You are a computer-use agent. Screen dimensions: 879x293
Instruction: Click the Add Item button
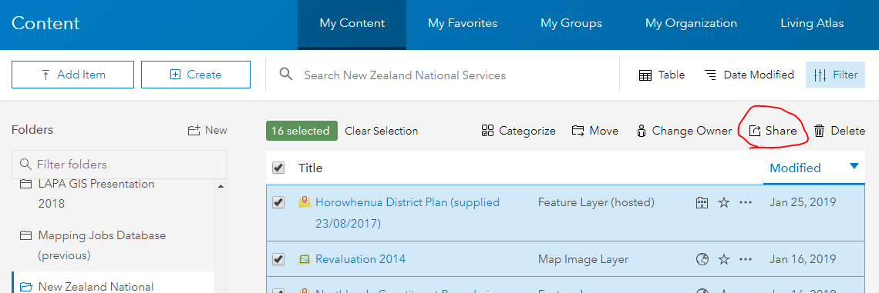73,75
